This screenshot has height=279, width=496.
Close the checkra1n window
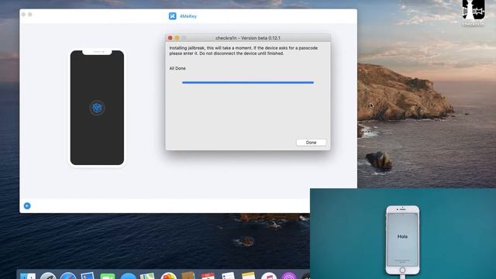(x=170, y=38)
